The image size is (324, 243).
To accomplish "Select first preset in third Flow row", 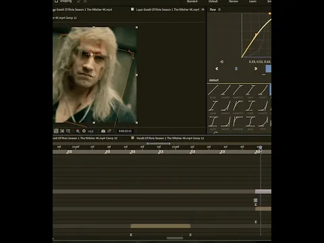I will pos(213,123).
